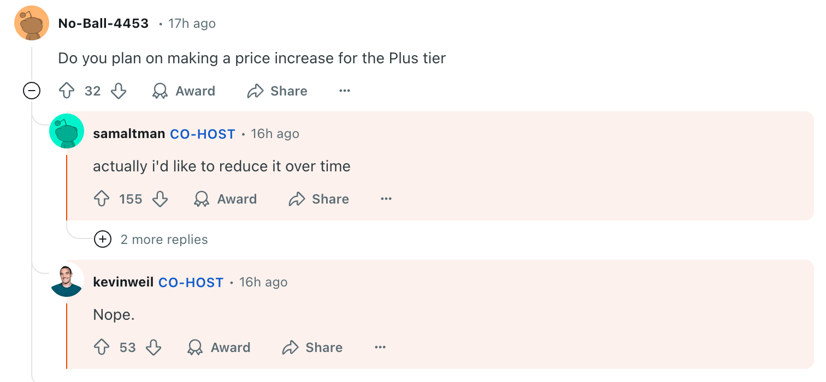The height and width of the screenshot is (382, 826).
Task: Upvote No-Ball-4453's price increase comment
Action: tap(67, 91)
